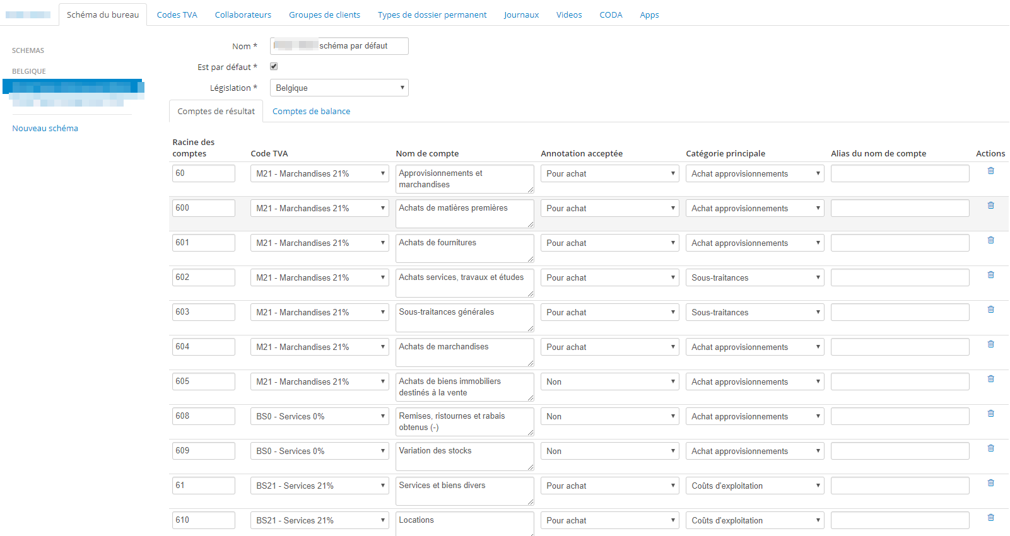Open the CODA menu link

click(x=611, y=15)
